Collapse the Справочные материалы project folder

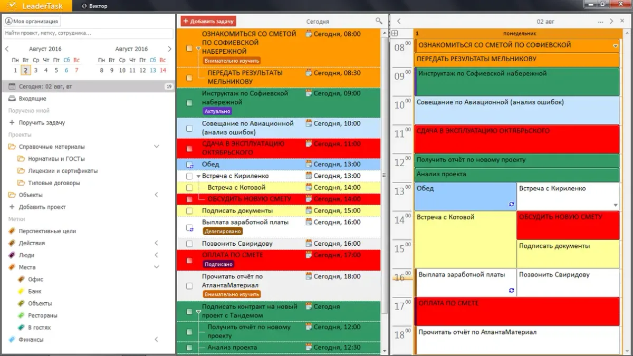click(156, 147)
